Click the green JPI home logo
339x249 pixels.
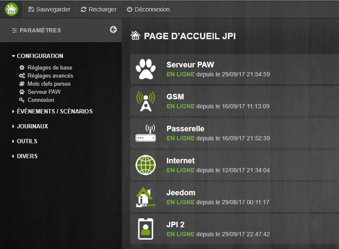point(11,9)
